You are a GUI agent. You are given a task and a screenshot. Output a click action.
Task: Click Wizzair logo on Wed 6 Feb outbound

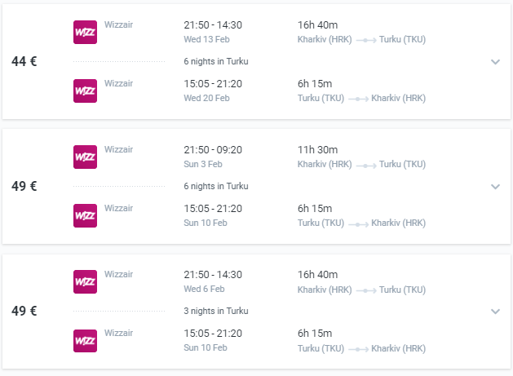85,281
